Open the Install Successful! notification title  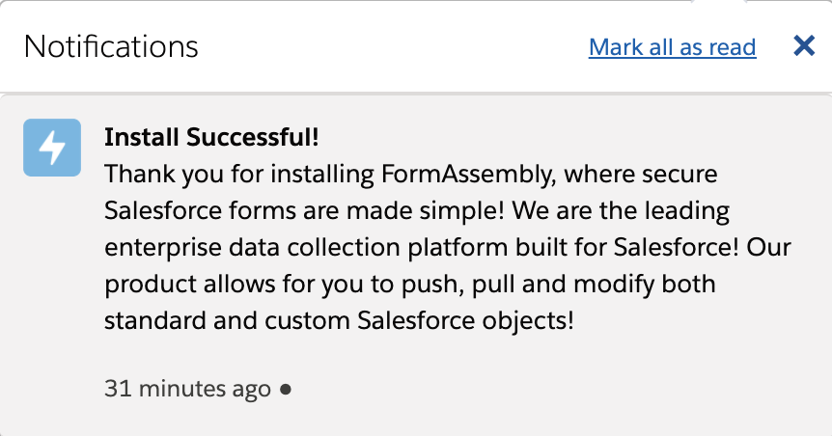tap(211, 136)
